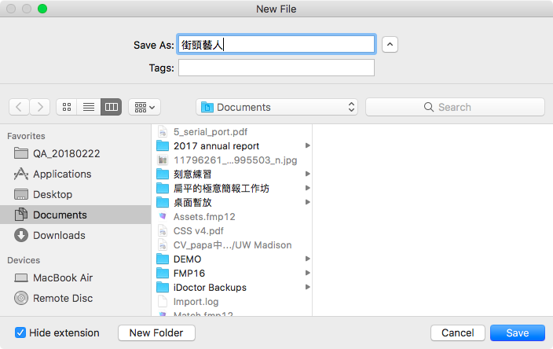Viewport: 553px width, 349px height.
Task: Click the 2017 annual report folder icon
Action: [163, 145]
